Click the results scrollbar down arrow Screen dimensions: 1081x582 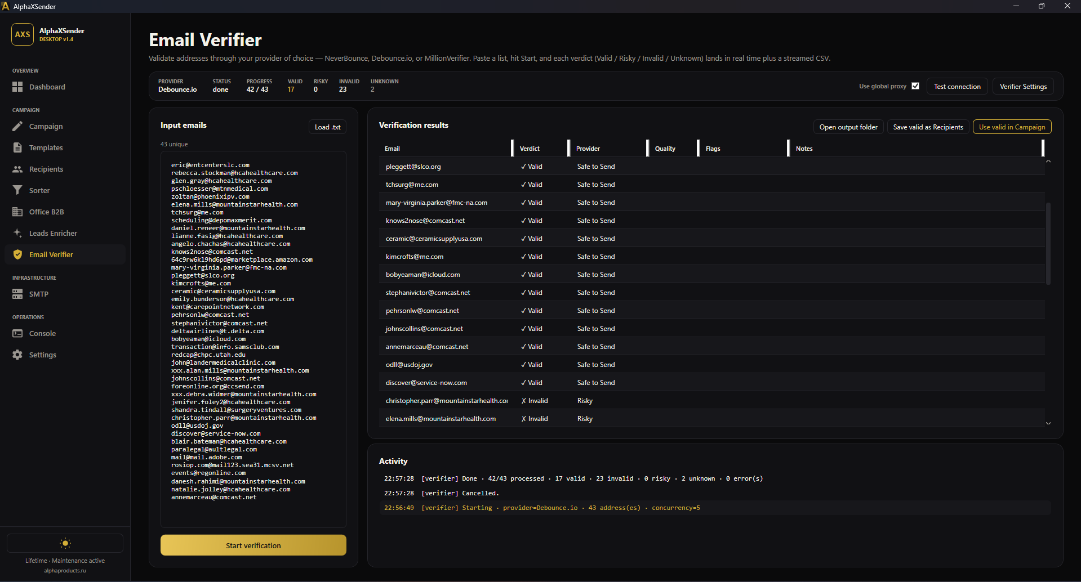coord(1048,423)
